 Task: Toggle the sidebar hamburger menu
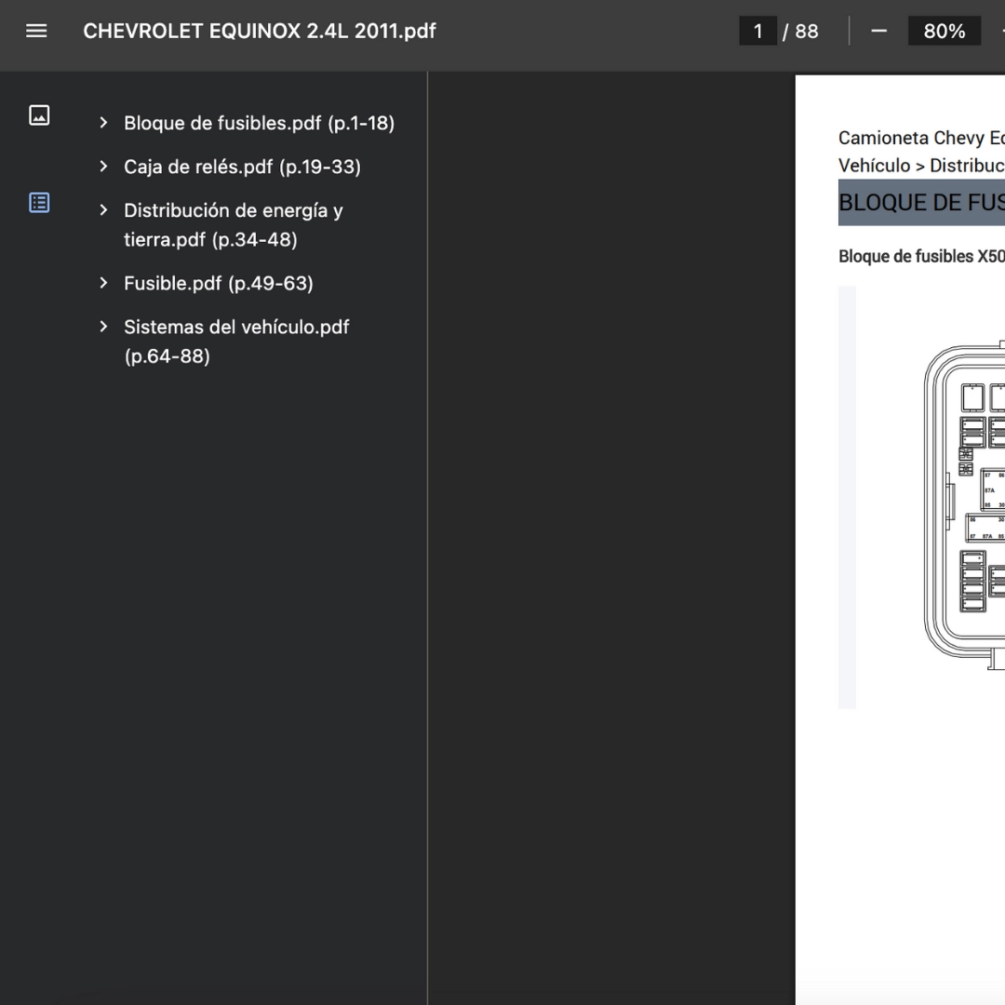click(x=36, y=31)
